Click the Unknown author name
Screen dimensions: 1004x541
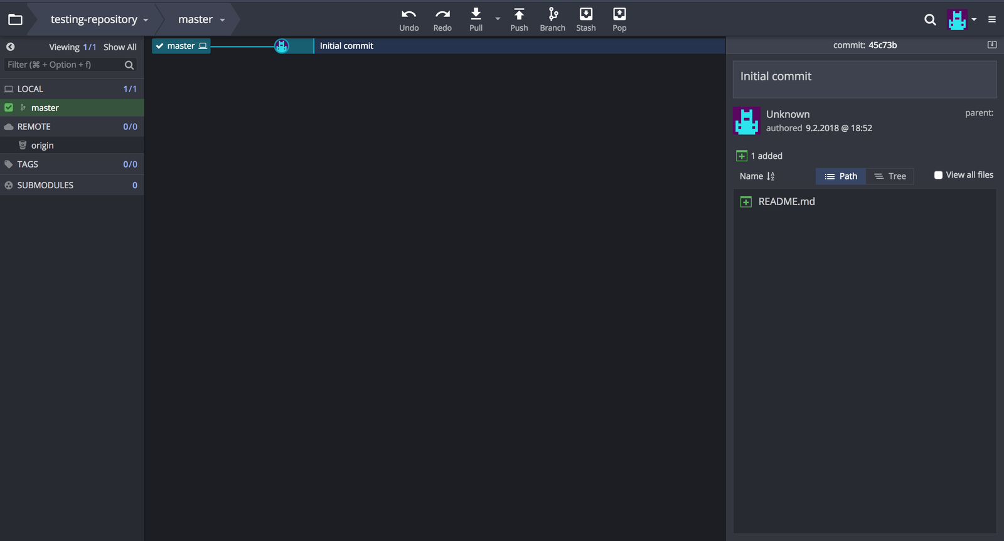click(x=788, y=114)
